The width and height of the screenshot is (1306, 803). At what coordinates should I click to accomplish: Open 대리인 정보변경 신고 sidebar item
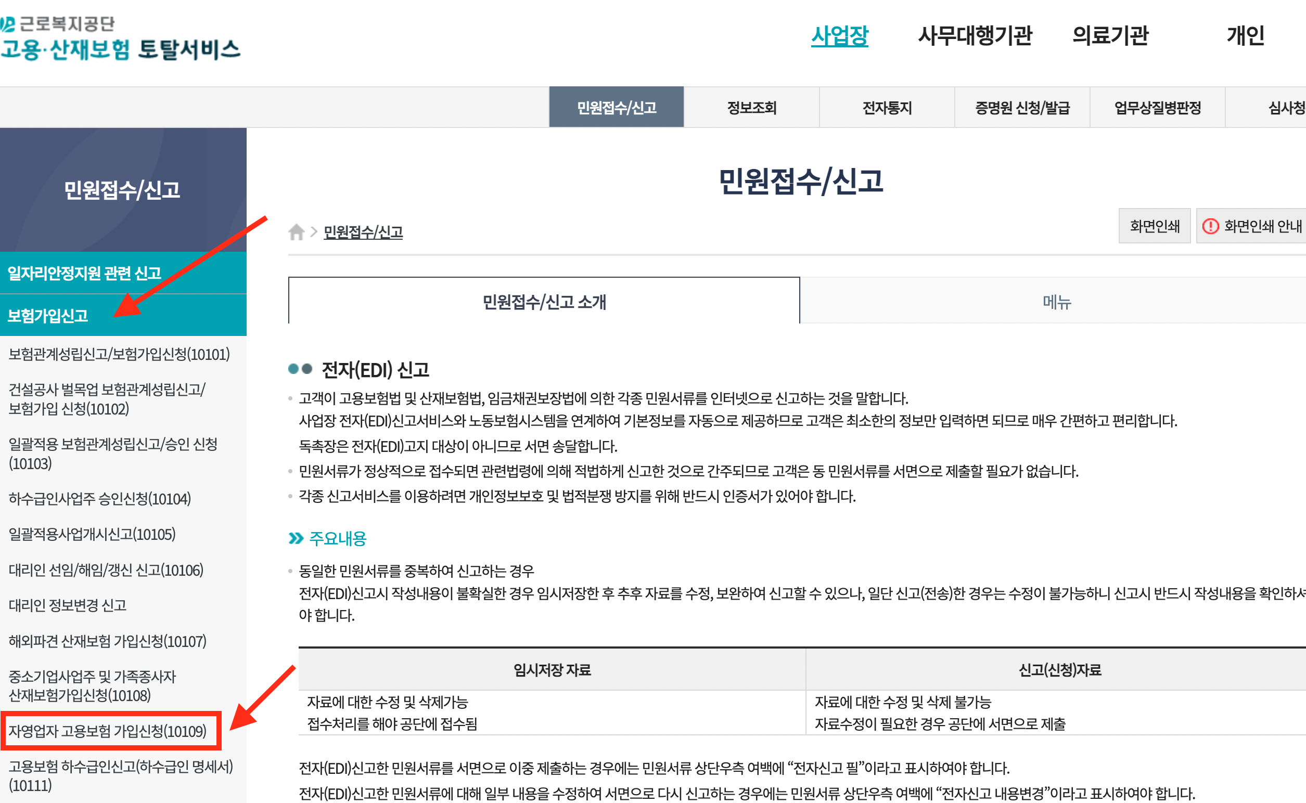click(x=68, y=605)
